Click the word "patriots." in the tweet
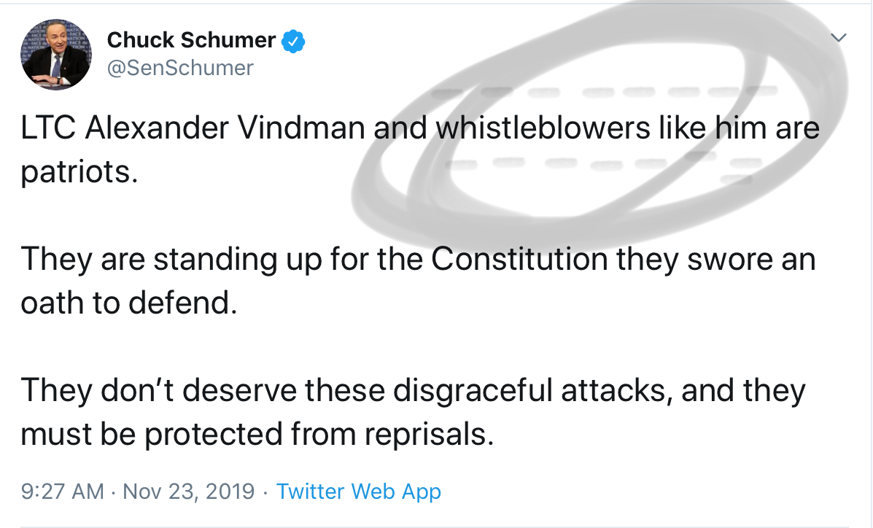The height and width of the screenshot is (528, 873). tap(79, 173)
